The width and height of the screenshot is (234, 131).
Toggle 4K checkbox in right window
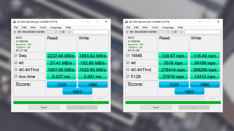click(x=128, y=63)
